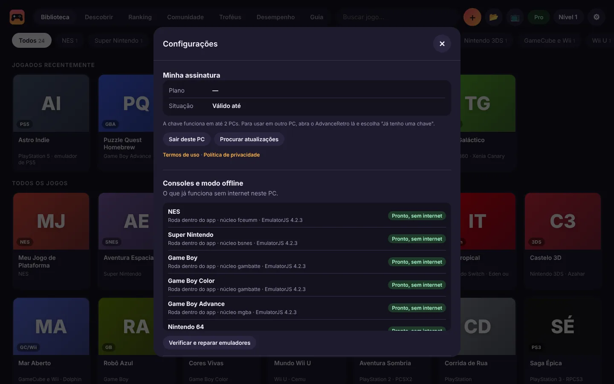This screenshot has width=614, height=384.
Task: Open the Mar Aberto game card
Action: [51, 340]
